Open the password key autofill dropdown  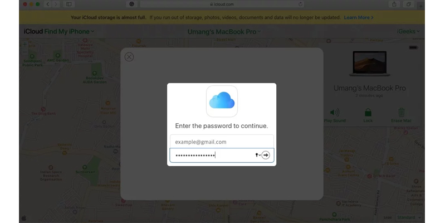coord(258,155)
